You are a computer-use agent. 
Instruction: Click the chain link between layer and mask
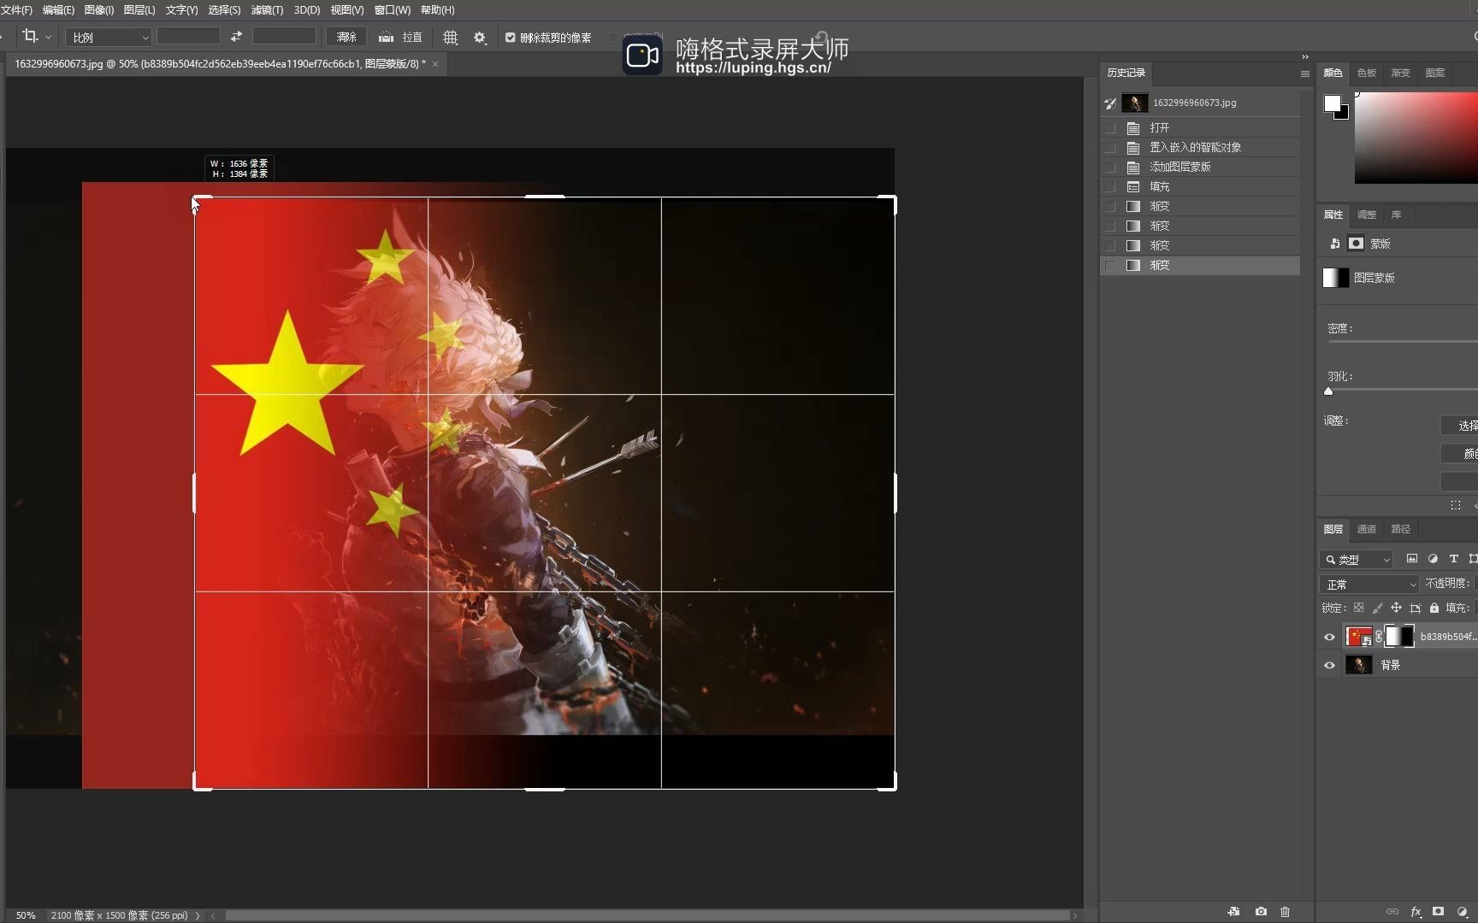[x=1379, y=637]
